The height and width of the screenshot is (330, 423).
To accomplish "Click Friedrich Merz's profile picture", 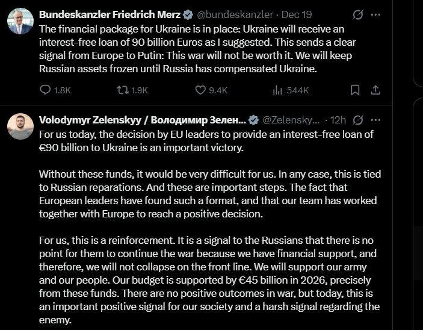I will click(20, 22).
